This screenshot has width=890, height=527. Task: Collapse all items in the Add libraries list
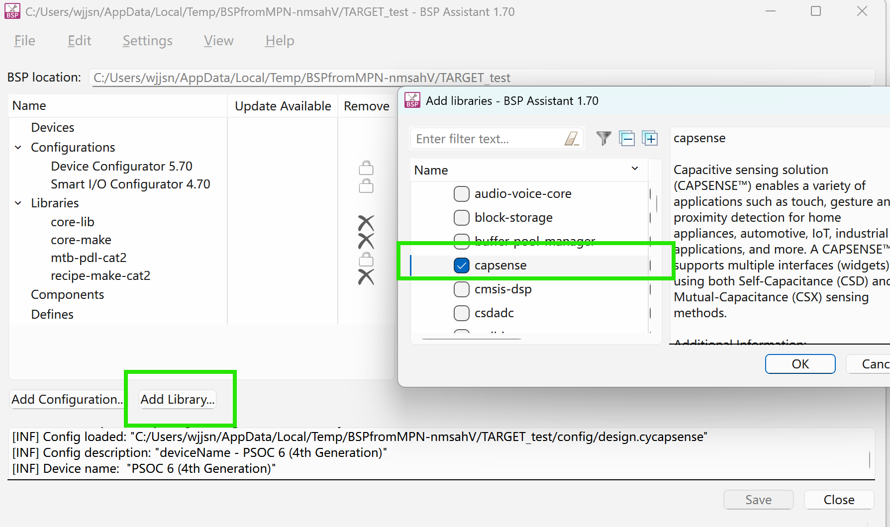[x=627, y=138]
